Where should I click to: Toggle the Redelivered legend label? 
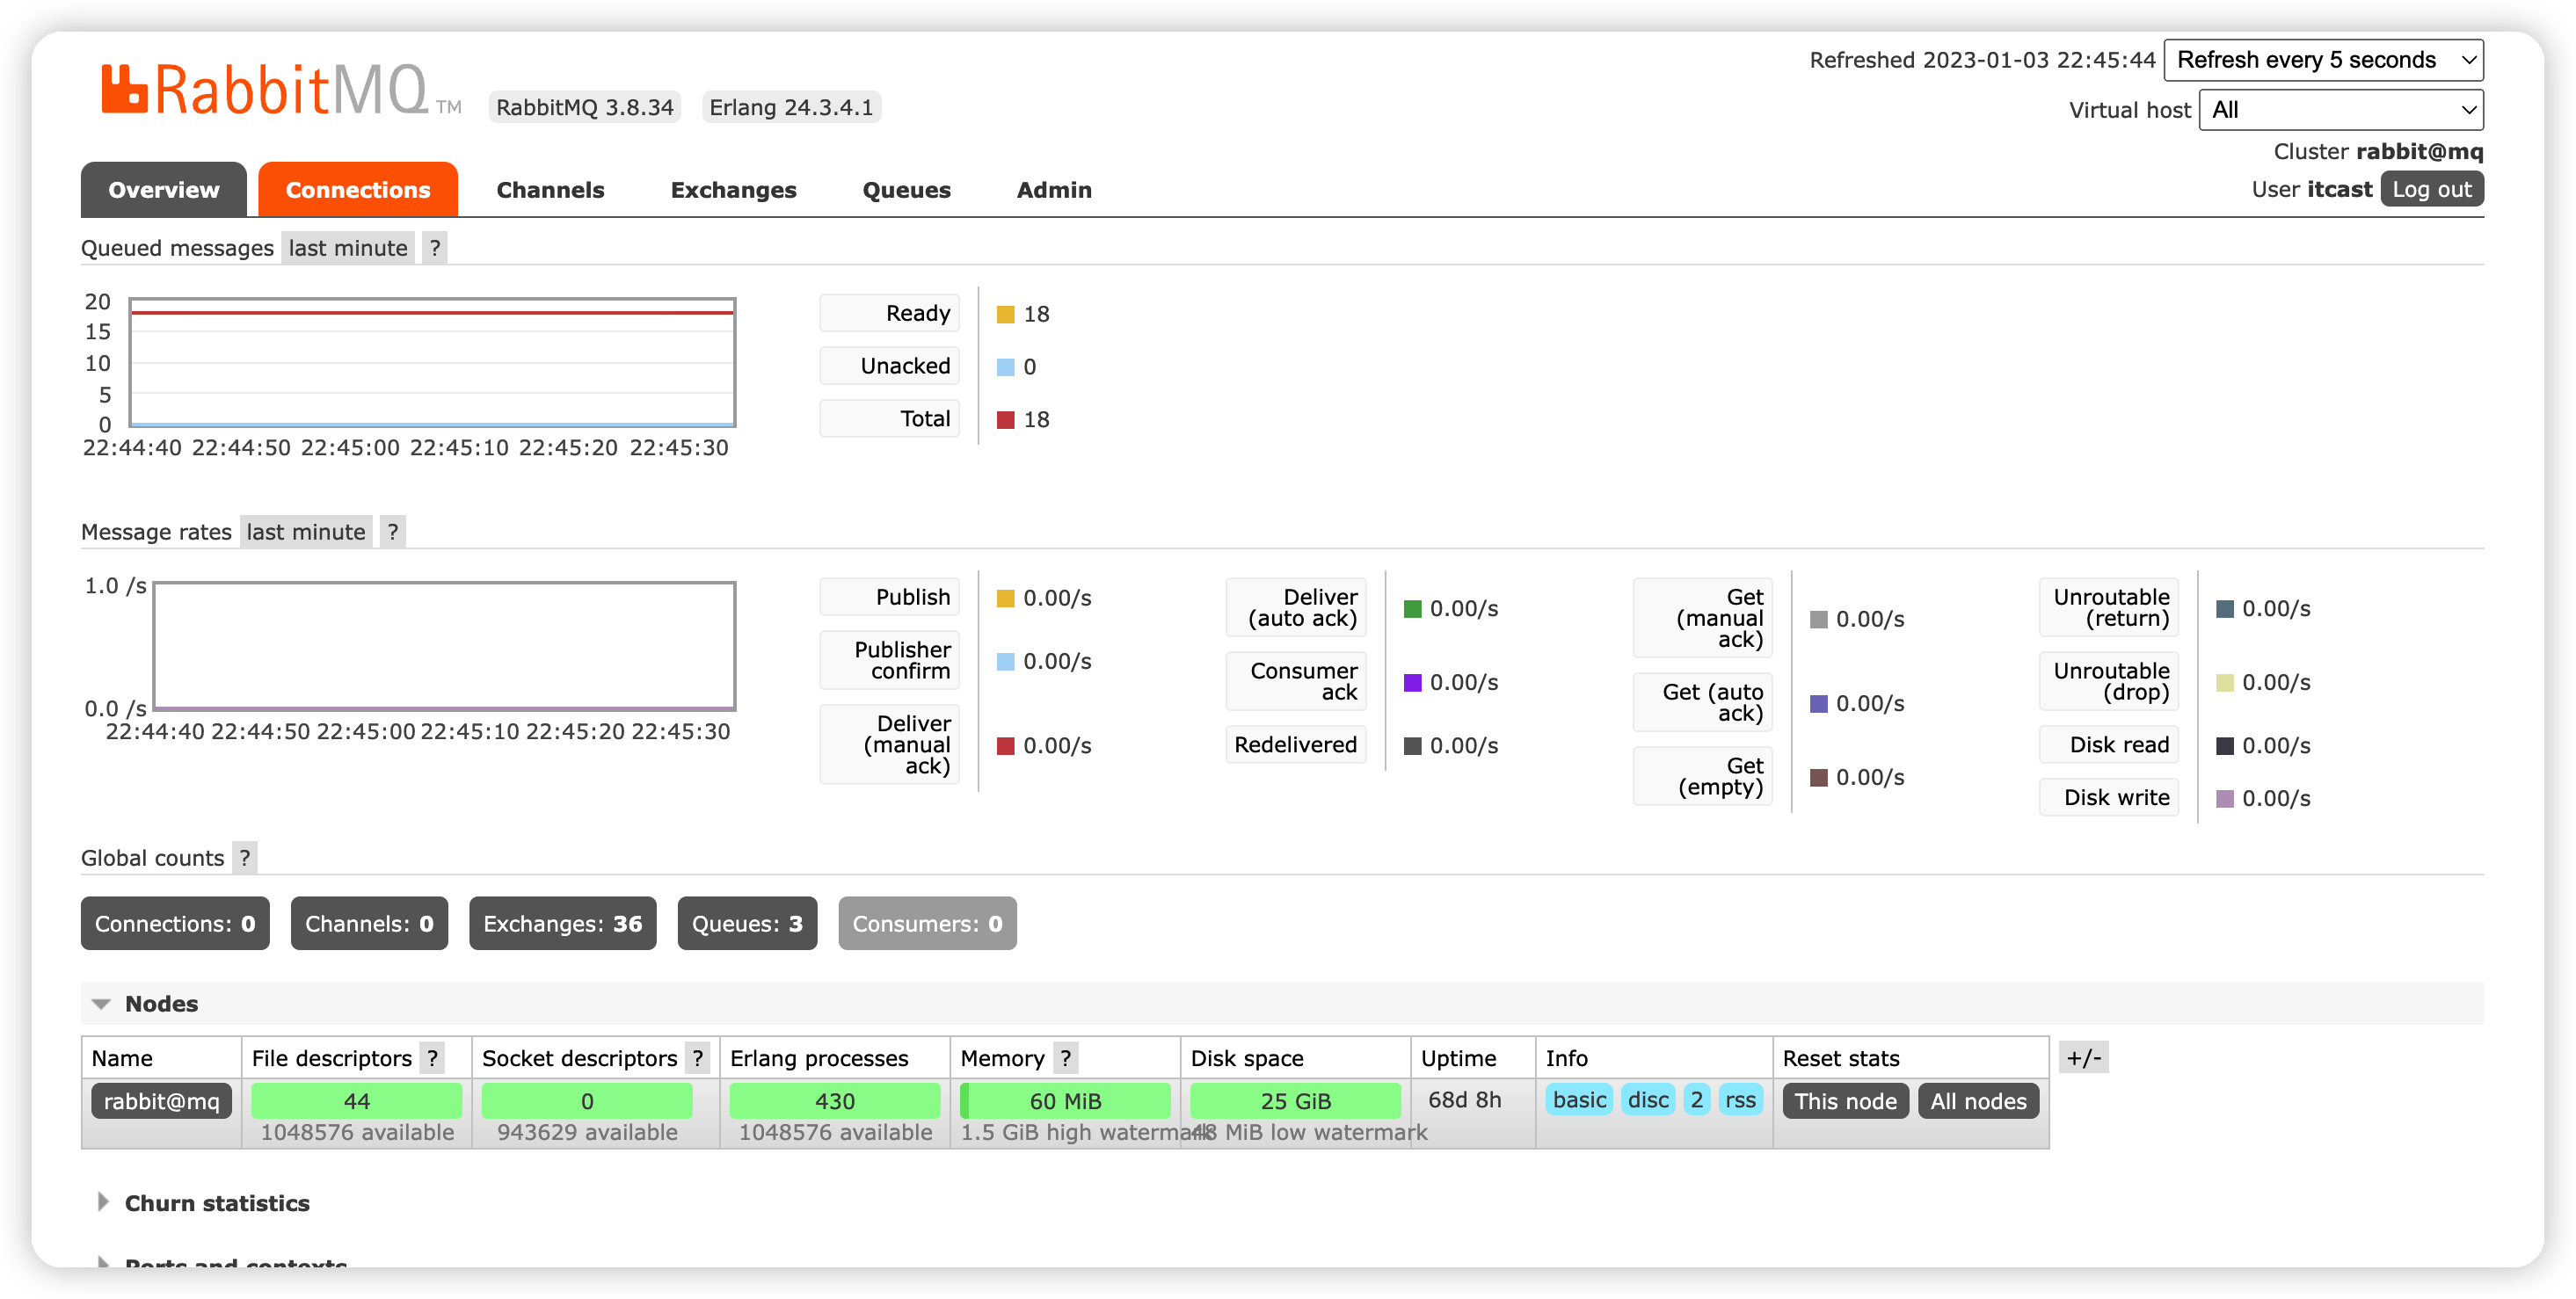(x=1295, y=745)
